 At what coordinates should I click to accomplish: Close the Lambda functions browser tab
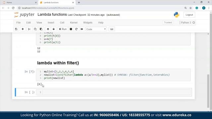pos(73,2)
